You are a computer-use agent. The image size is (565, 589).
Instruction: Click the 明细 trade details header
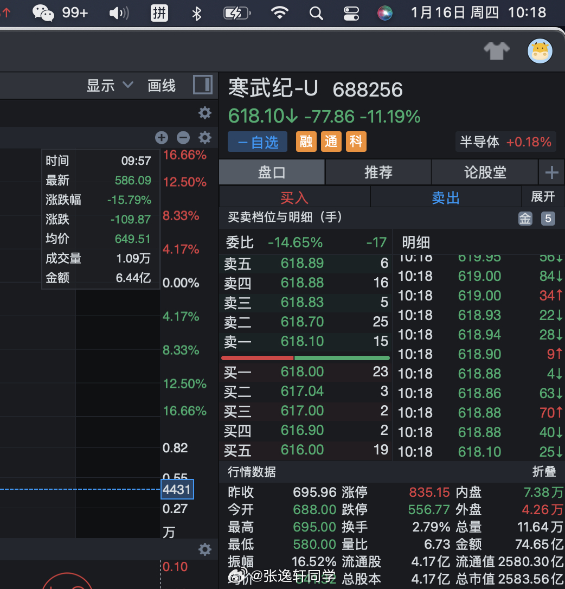416,242
